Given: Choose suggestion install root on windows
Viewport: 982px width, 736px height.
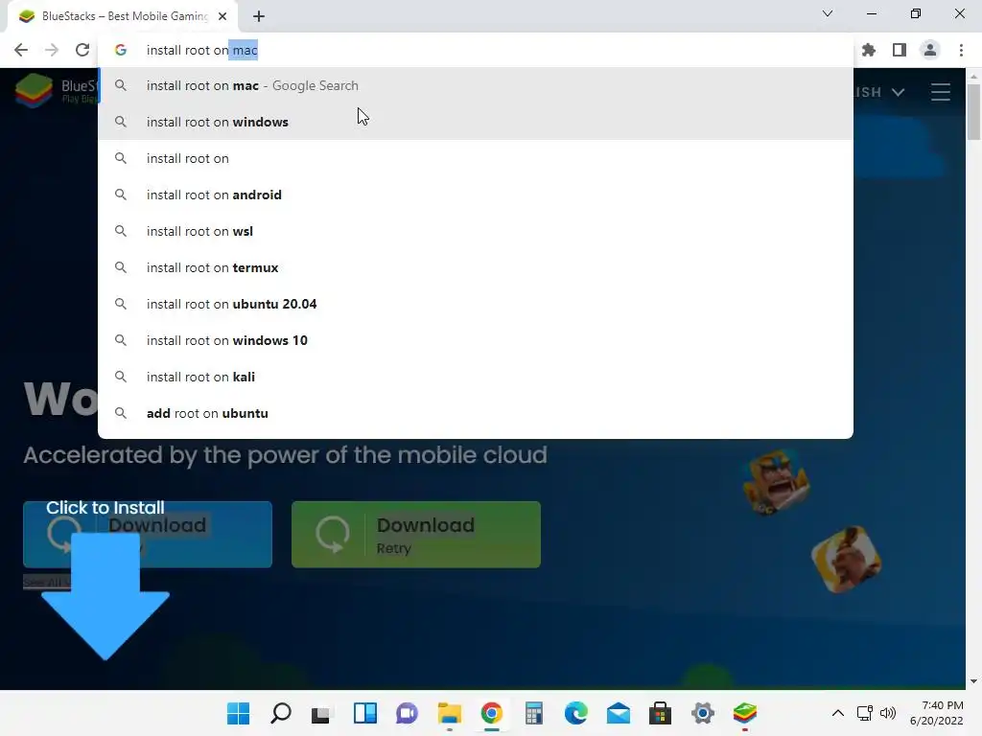Looking at the screenshot, I should pos(476,122).
